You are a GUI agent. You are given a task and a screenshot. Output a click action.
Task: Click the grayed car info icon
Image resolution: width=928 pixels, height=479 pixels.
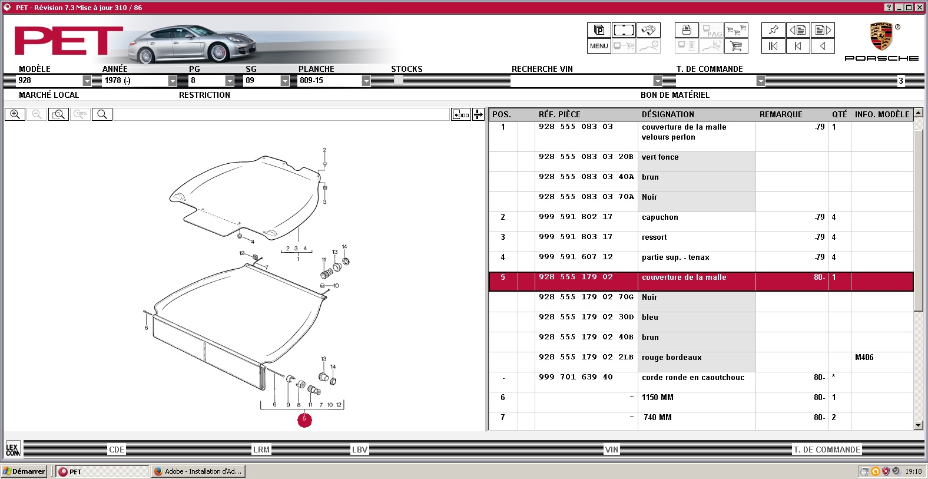point(648,46)
